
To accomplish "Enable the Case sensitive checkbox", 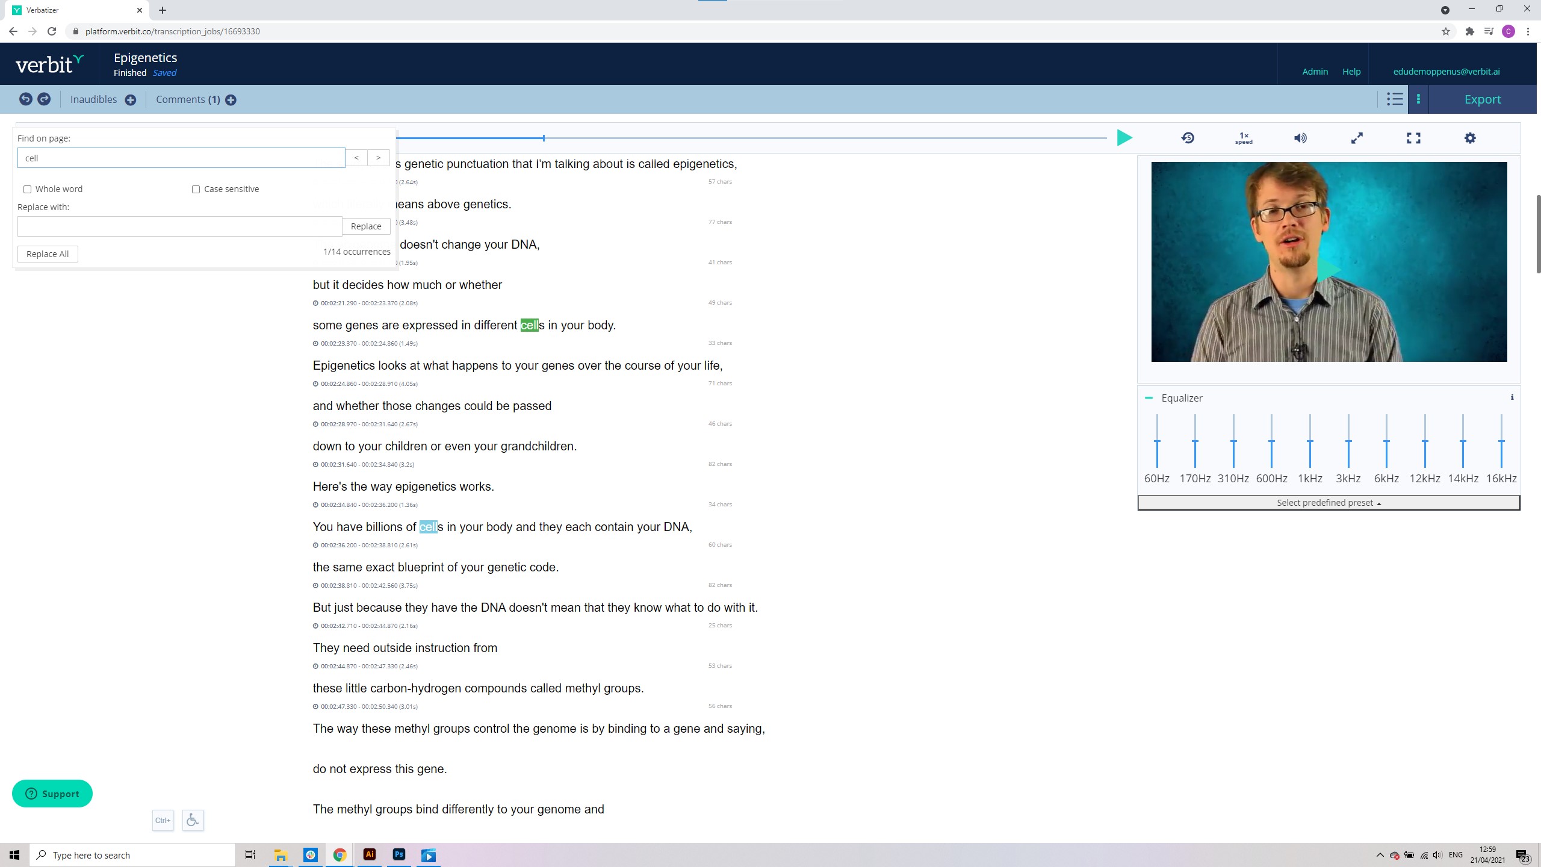I will 196,189.
